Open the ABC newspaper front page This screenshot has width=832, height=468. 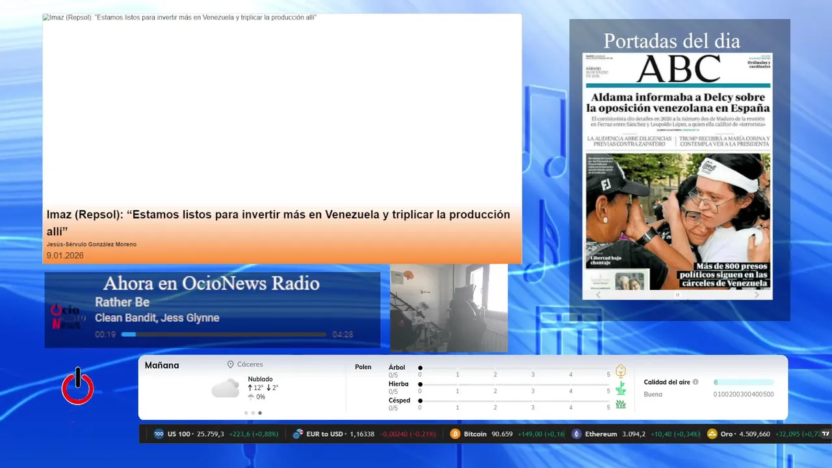(677, 172)
